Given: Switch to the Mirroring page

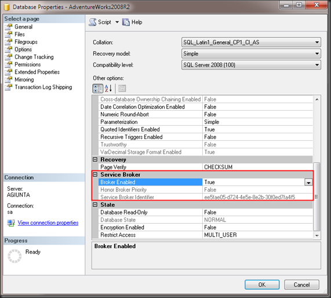Looking at the screenshot, I should pos(24,79).
